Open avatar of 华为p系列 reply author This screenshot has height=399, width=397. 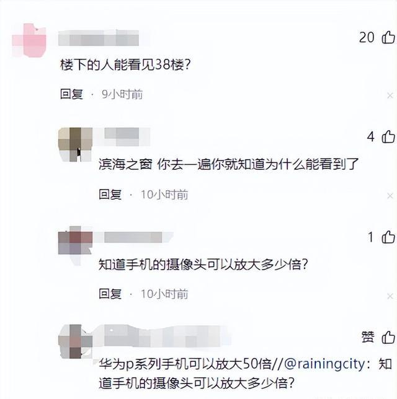75,341
